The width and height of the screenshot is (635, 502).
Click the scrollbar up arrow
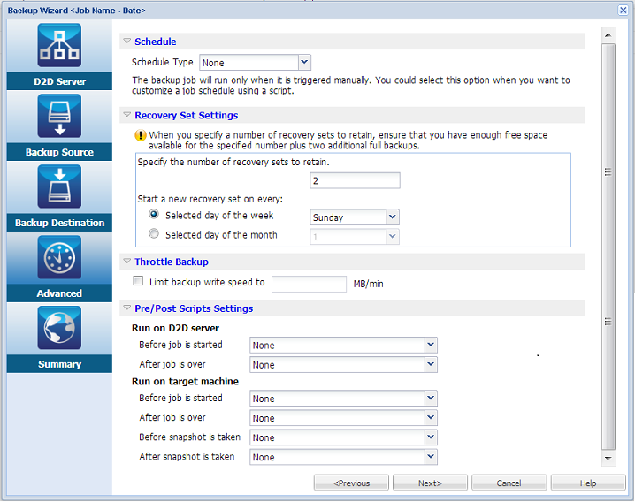(x=608, y=35)
